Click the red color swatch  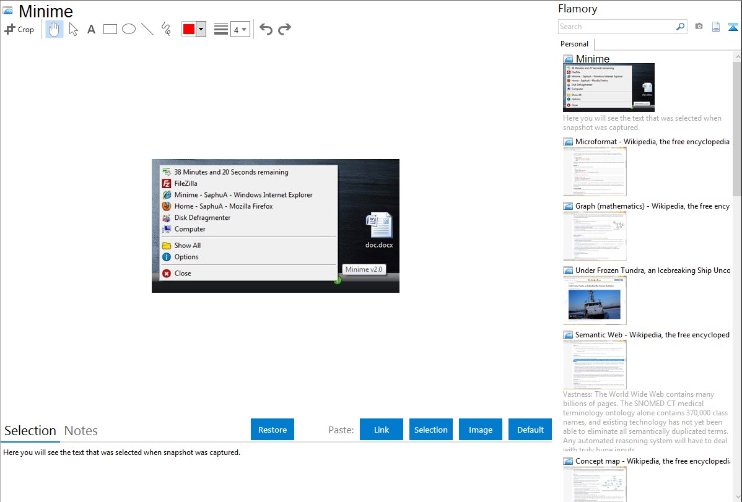pyautogui.click(x=189, y=29)
